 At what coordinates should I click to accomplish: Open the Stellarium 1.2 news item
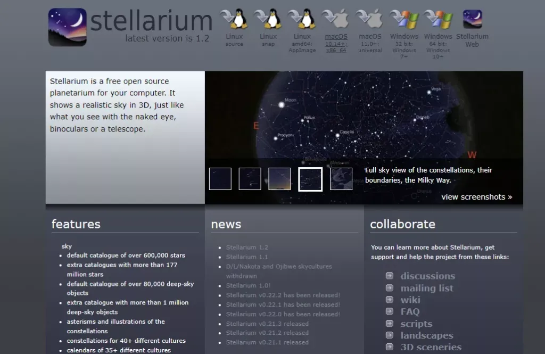pyautogui.click(x=247, y=247)
